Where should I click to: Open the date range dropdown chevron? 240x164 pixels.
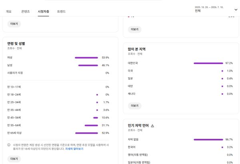[236, 10]
